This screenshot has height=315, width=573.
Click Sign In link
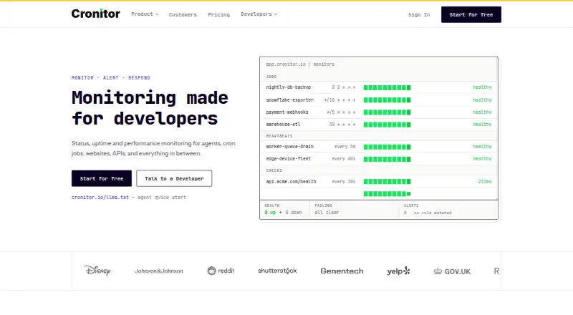click(419, 14)
